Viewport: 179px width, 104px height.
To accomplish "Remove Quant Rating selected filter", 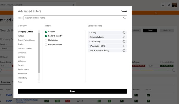I will (124, 41).
